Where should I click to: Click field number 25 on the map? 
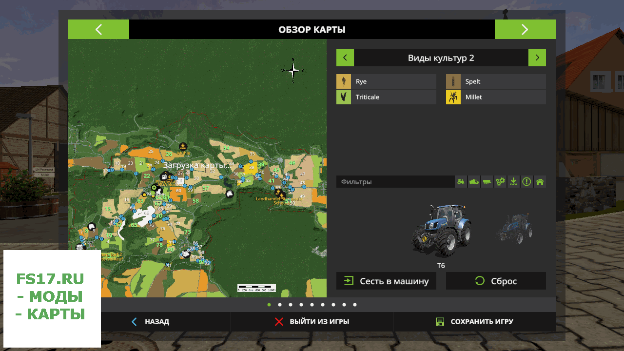[151, 152]
